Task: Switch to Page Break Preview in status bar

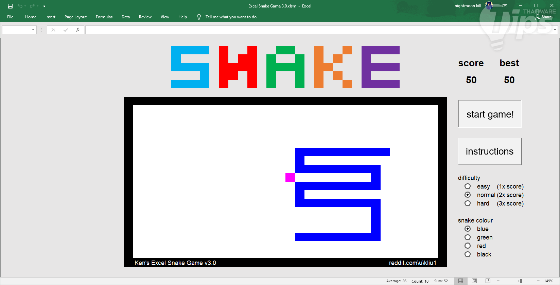Action: [x=488, y=281]
